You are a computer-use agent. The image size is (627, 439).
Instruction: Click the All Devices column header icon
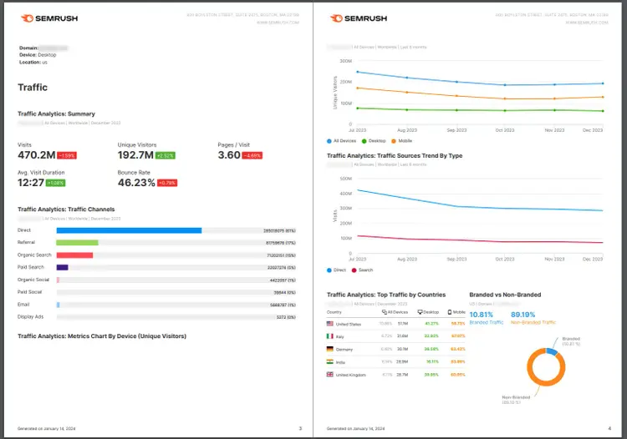[385, 312]
